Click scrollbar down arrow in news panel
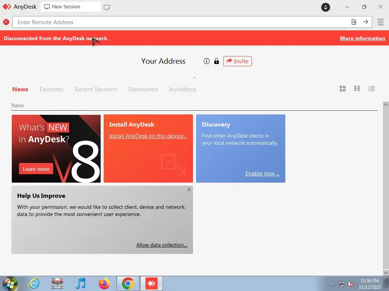The image size is (389, 291). tap(386, 272)
